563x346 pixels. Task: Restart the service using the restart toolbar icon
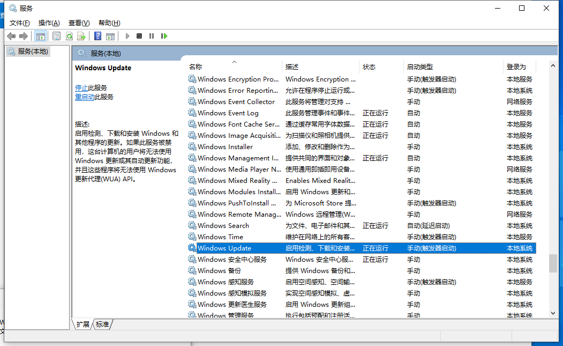(164, 36)
